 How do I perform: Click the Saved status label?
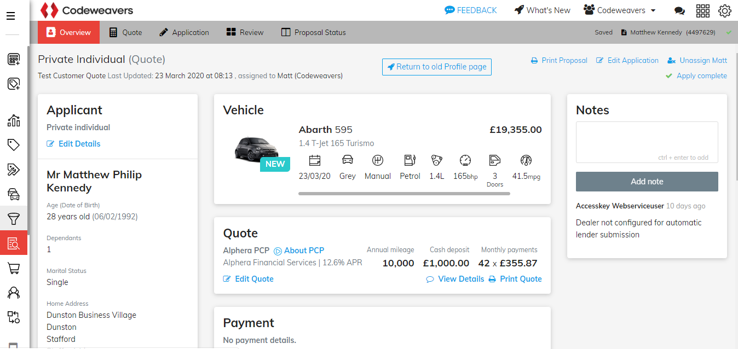pos(604,32)
